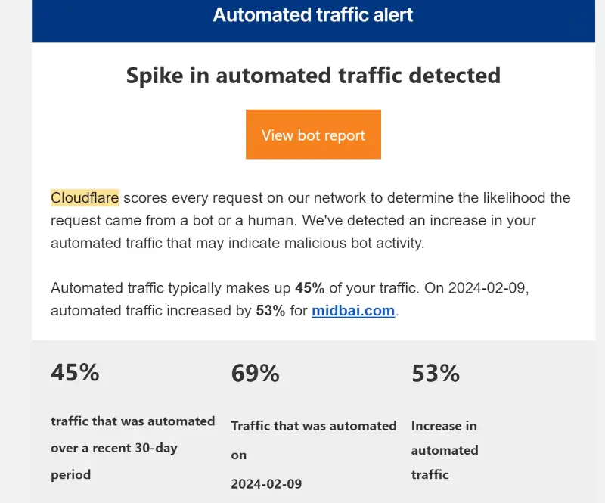
Task: Click the Increase in automated traffic label
Action: 445,450
